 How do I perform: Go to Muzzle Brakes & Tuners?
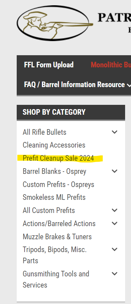[57, 237]
